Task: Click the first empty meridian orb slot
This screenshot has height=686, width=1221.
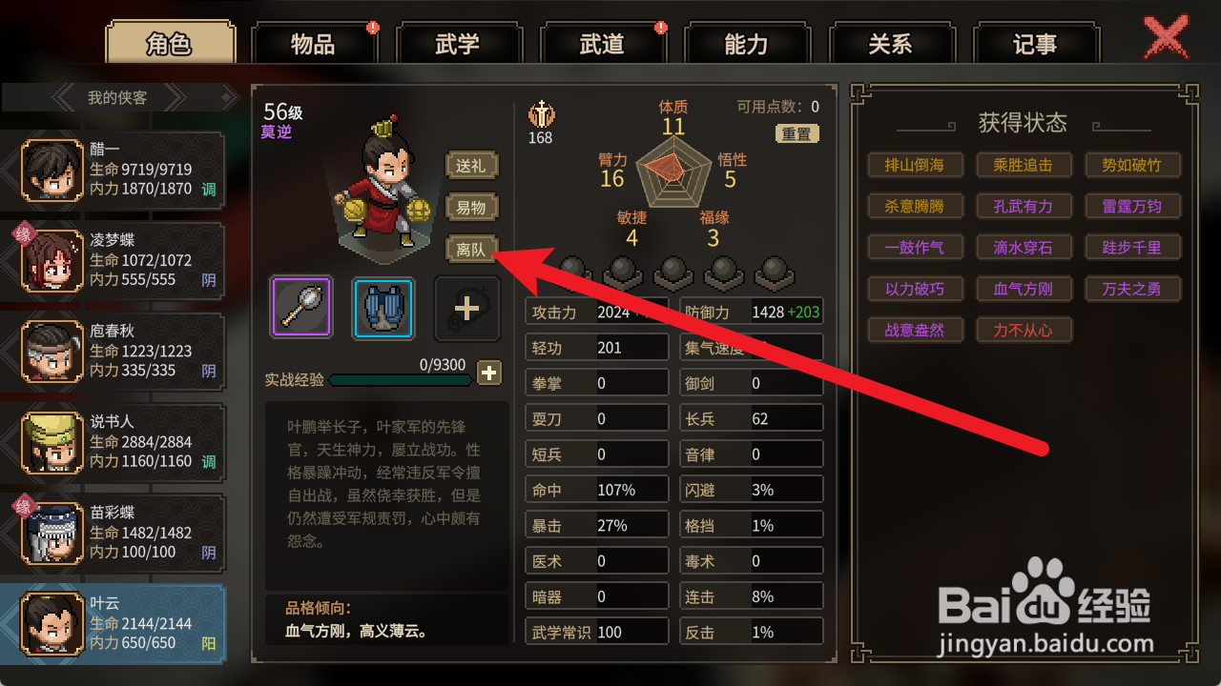Action: click(x=571, y=272)
